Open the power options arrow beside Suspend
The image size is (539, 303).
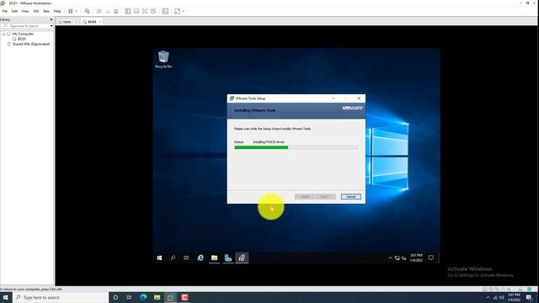[x=77, y=11]
